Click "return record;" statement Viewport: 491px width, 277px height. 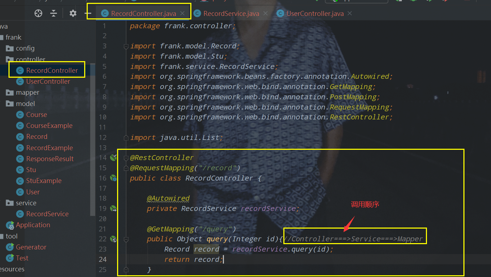[x=194, y=259]
